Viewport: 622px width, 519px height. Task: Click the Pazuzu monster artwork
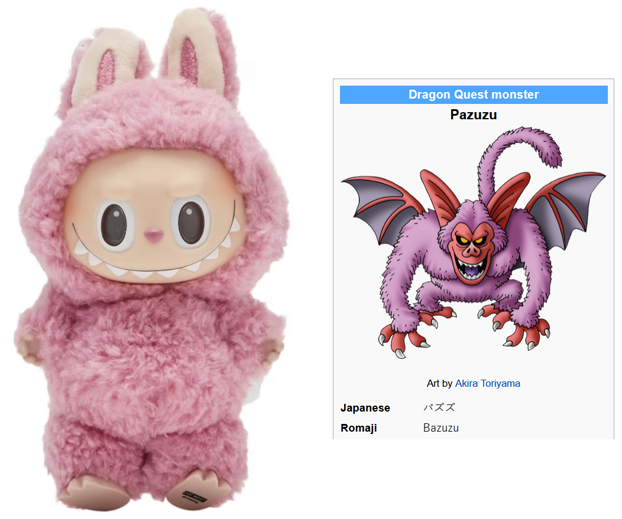click(473, 243)
